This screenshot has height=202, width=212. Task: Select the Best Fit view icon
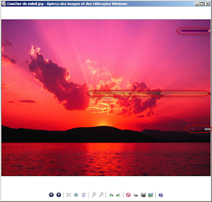pyautogui.click(x=68, y=195)
